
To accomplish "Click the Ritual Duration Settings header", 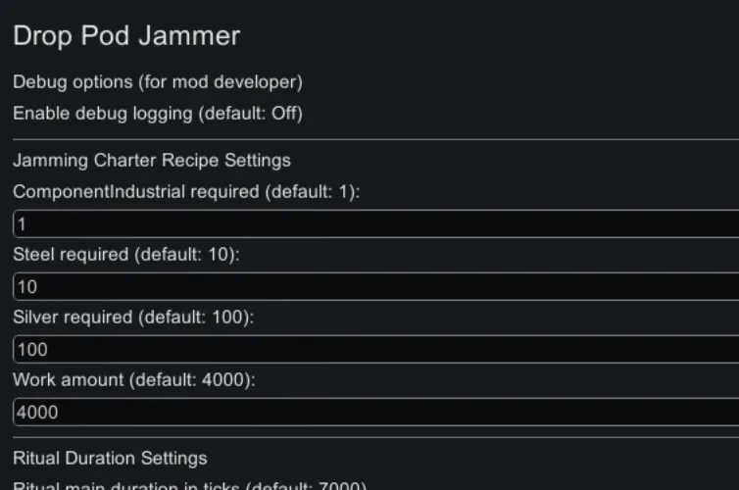I will click(x=110, y=458).
